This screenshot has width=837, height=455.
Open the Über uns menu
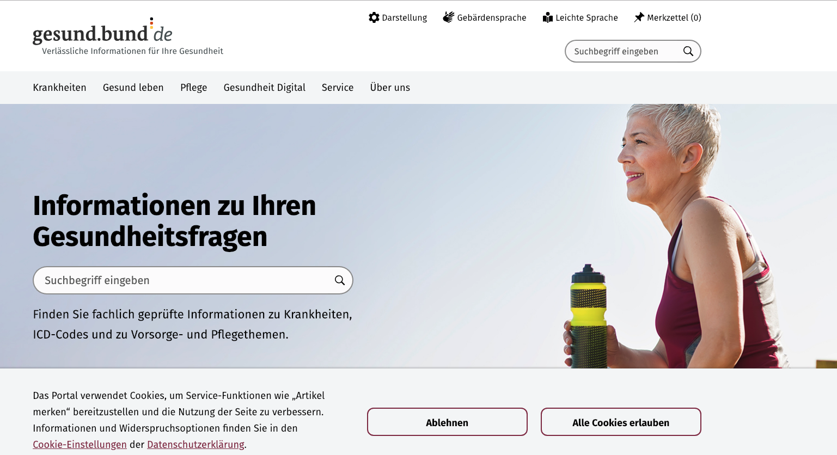pos(390,88)
